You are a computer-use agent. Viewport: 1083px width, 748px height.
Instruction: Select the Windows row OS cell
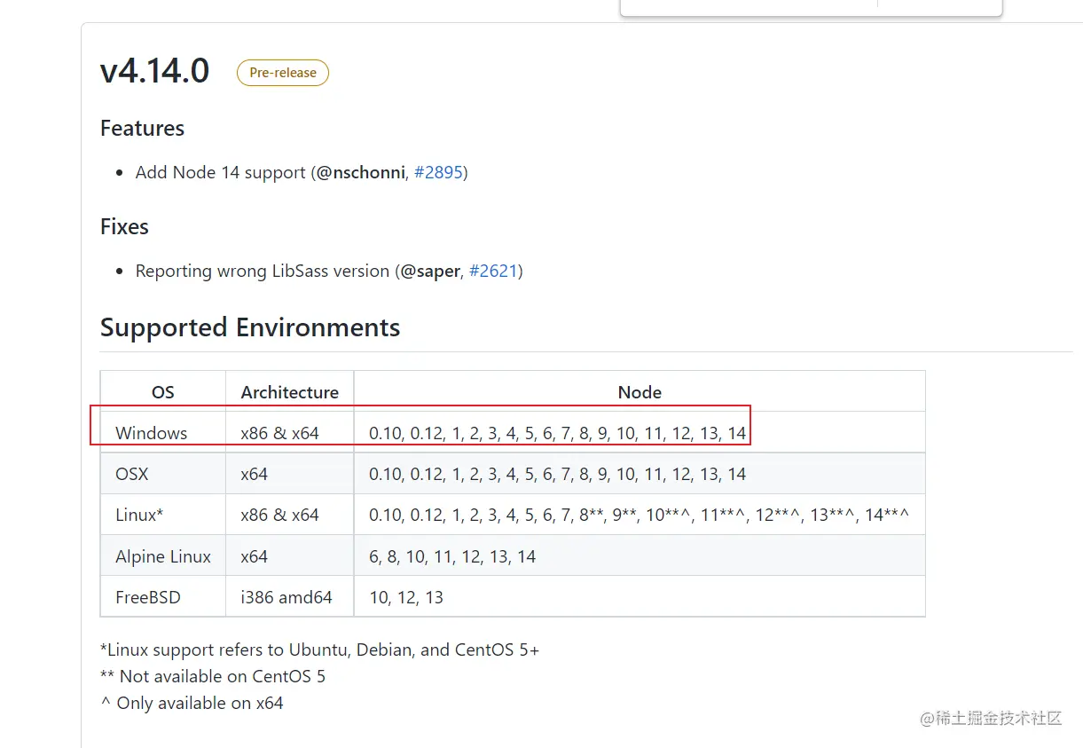[x=152, y=433]
